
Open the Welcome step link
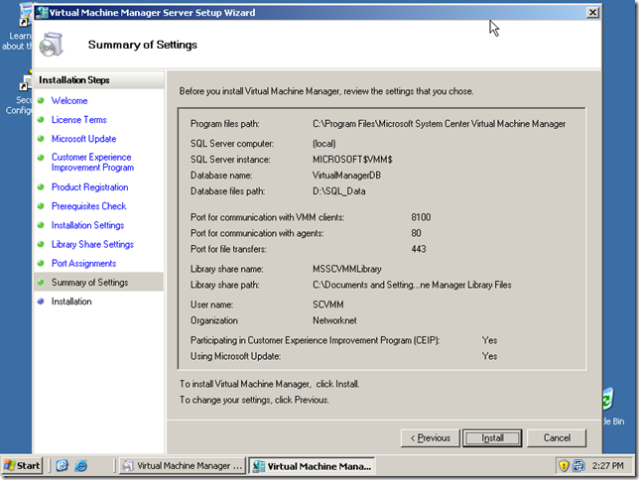click(x=69, y=100)
